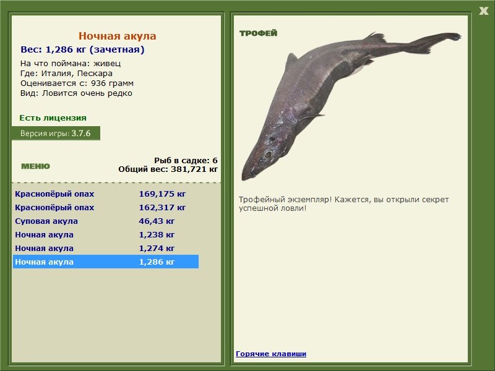Open the Горячие клавиши link
495x371 pixels.
[271, 354]
